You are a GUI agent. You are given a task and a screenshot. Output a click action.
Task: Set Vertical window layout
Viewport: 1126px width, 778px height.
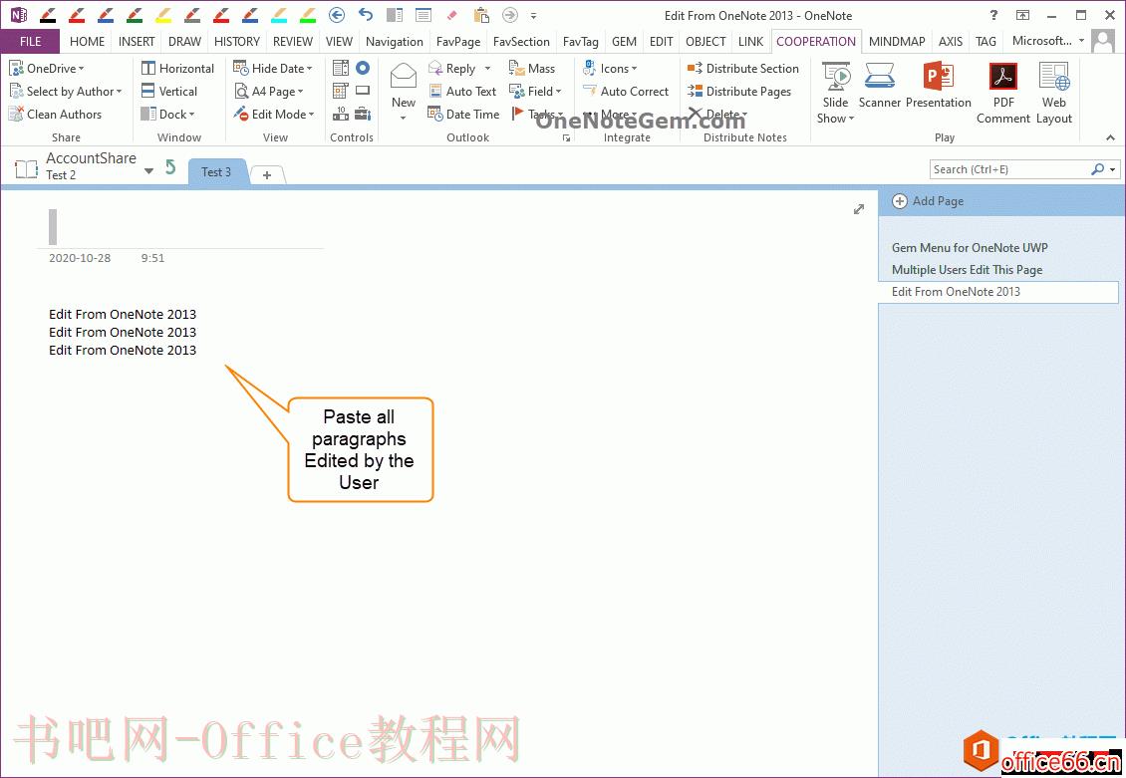(x=168, y=92)
